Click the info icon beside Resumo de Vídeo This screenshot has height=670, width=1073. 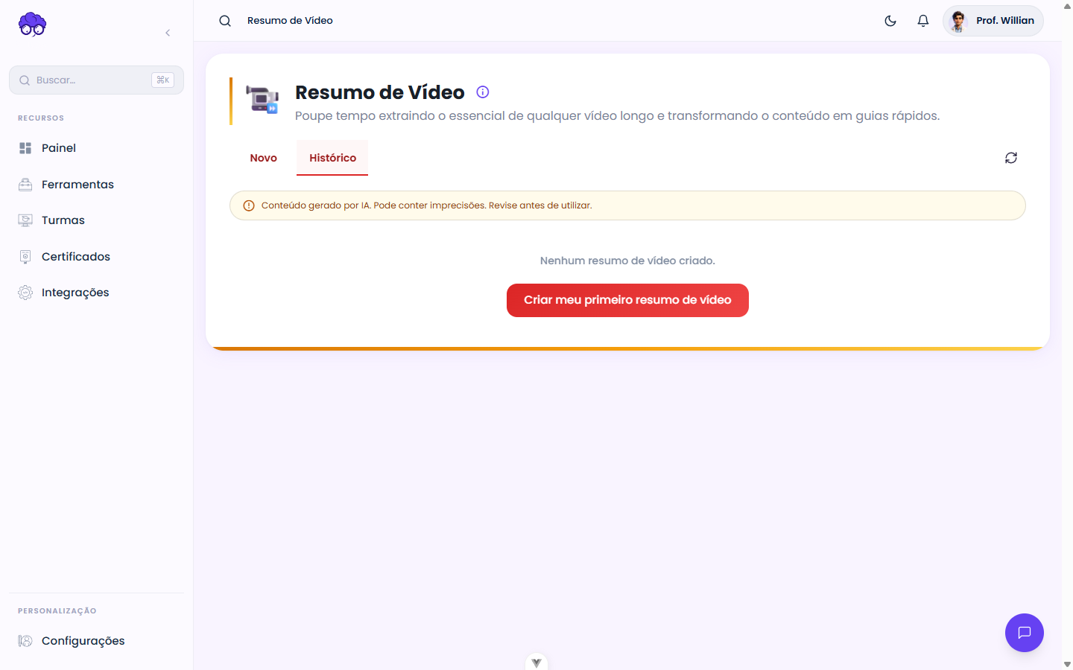click(x=483, y=92)
